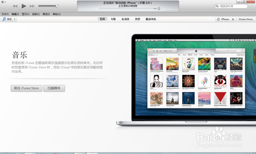The height and width of the screenshot is (154, 256).
Task: Select the 歌曲 tab
Action: [x=102, y=19]
